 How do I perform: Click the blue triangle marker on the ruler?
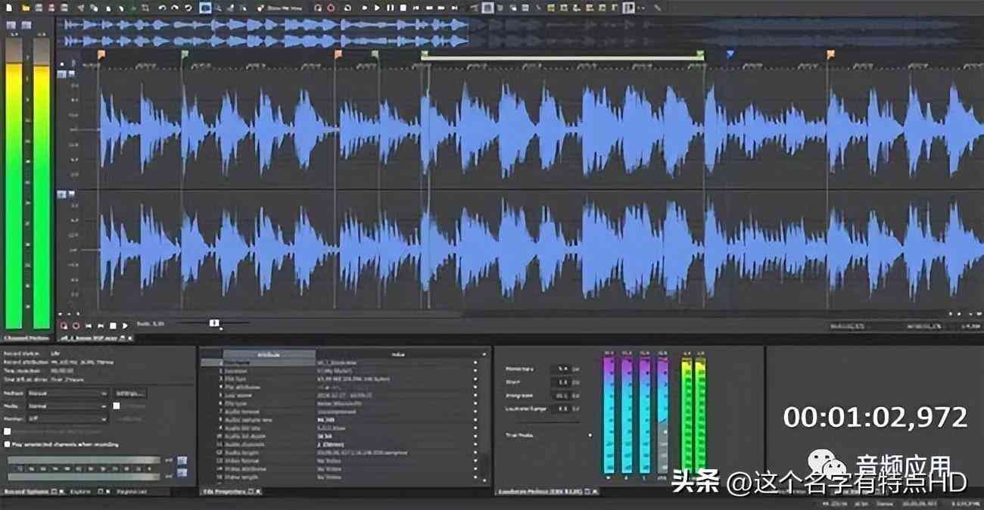(x=730, y=54)
